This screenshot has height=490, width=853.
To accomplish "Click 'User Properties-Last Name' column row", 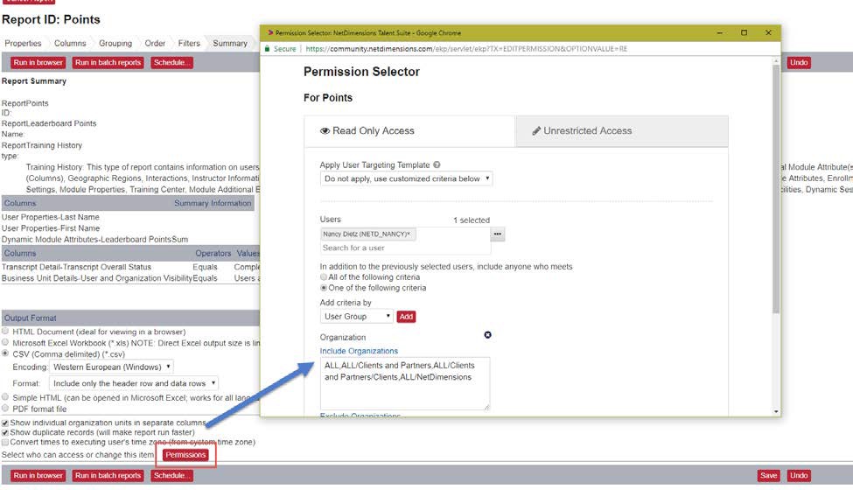I will point(51,217).
